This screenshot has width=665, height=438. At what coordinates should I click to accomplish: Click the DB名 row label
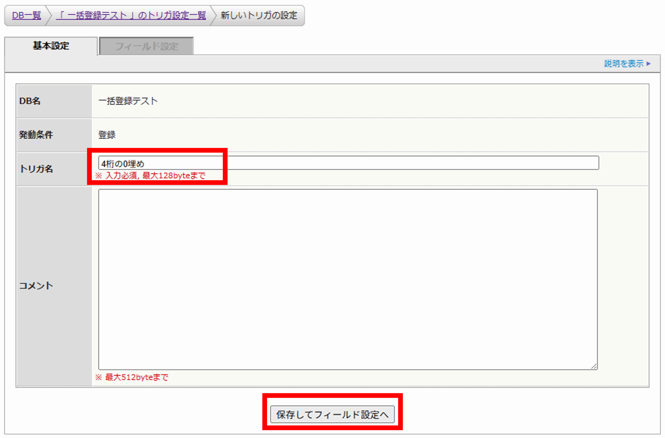(x=30, y=101)
